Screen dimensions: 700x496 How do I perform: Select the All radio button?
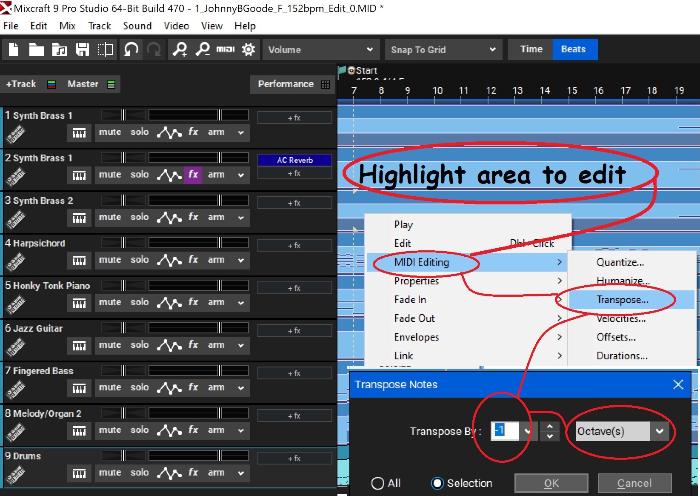[377, 483]
